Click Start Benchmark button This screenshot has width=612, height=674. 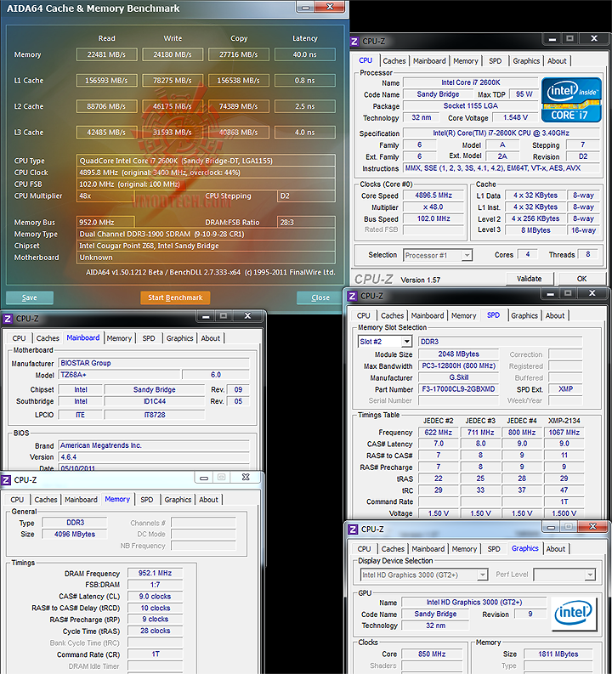point(175,297)
